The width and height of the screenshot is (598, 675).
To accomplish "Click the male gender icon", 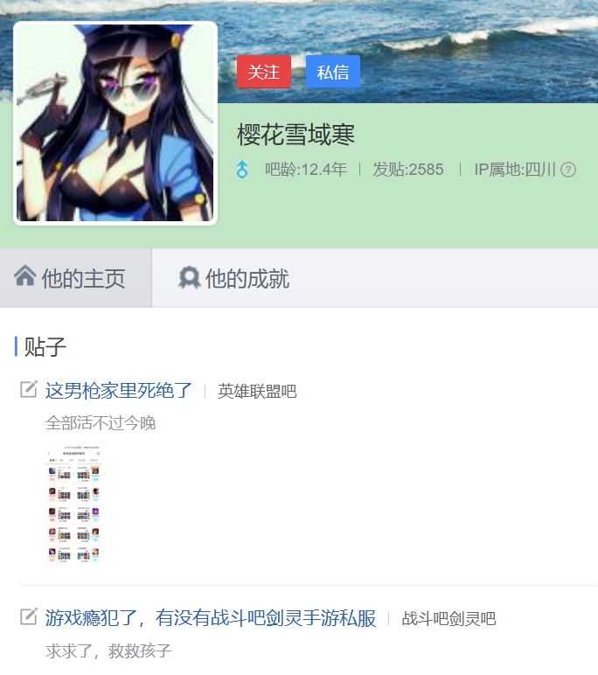I will 242,169.
